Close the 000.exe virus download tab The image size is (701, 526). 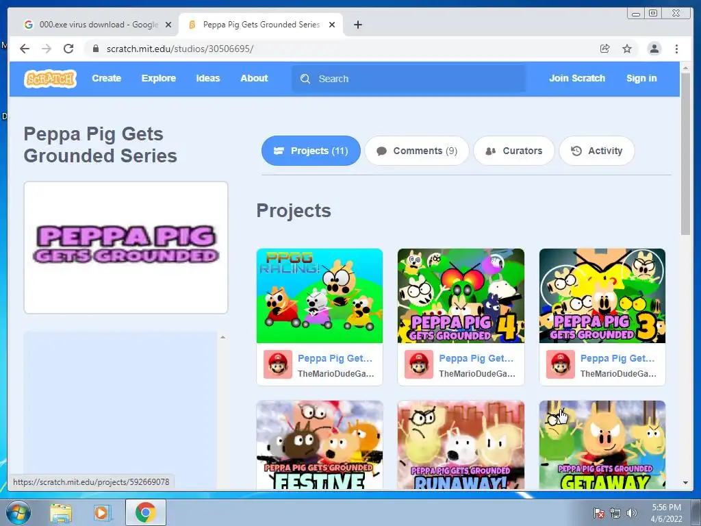[168, 25]
